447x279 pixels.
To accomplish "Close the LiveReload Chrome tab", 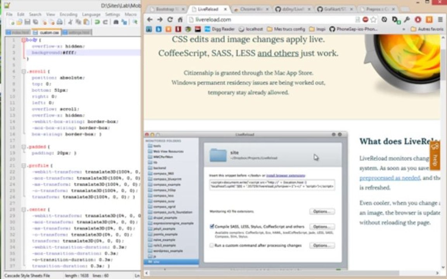I will pyautogui.click(x=225, y=9).
